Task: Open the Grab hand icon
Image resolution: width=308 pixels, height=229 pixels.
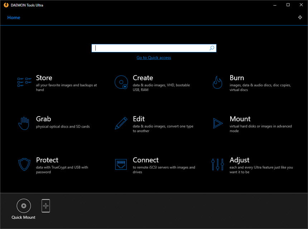Action: pyautogui.click(x=24, y=123)
